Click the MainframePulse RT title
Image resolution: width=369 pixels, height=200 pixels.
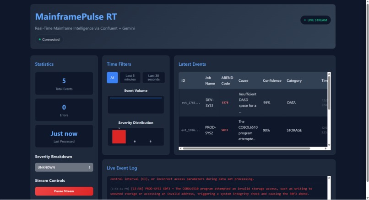point(76,16)
